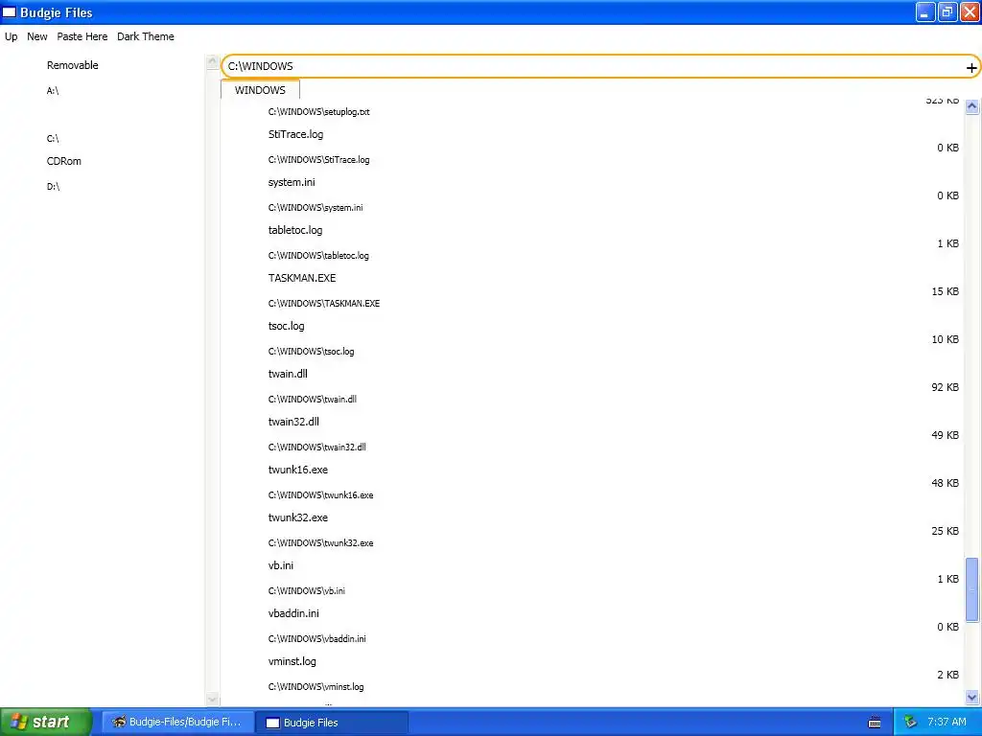This screenshot has width=982, height=736.
Task: Click the Budgie Files taskbar button
Action: click(333, 723)
